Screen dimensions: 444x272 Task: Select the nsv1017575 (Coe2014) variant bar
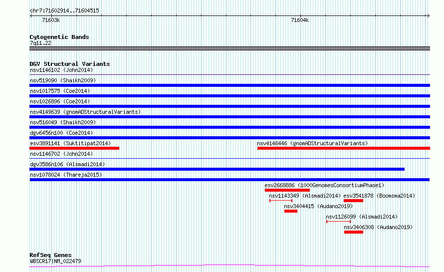(229, 96)
